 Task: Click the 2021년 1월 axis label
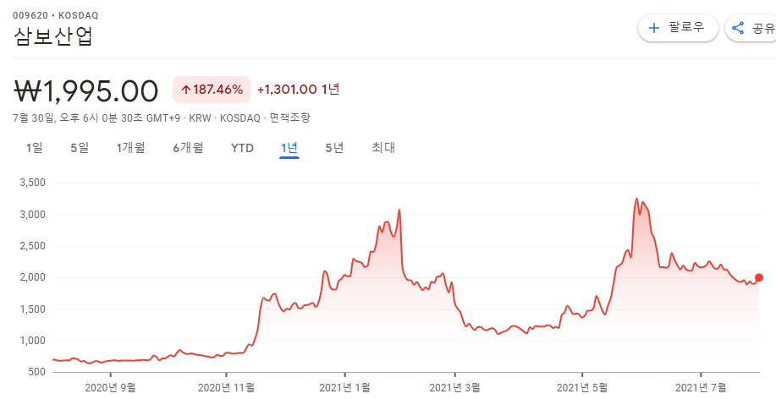coord(345,388)
